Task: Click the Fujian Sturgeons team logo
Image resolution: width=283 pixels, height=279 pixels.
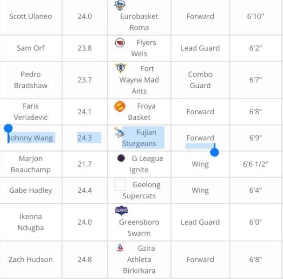Action: 119,132
